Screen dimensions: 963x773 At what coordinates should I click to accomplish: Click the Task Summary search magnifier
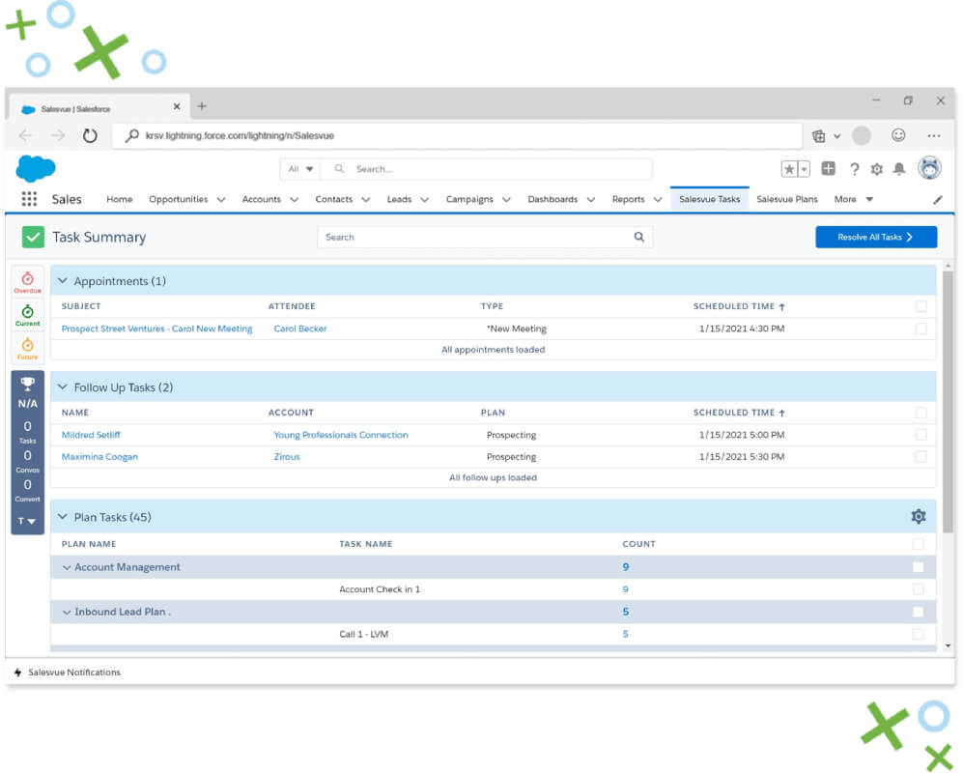639,237
